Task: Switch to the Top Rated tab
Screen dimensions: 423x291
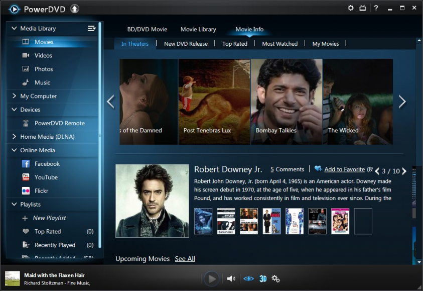Action: [x=235, y=44]
